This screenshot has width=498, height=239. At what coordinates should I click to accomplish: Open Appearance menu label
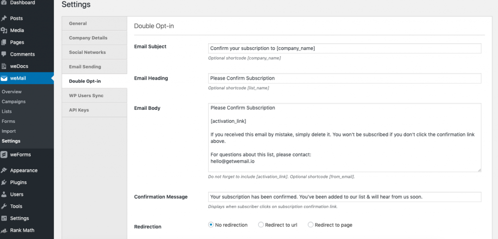[24, 171]
